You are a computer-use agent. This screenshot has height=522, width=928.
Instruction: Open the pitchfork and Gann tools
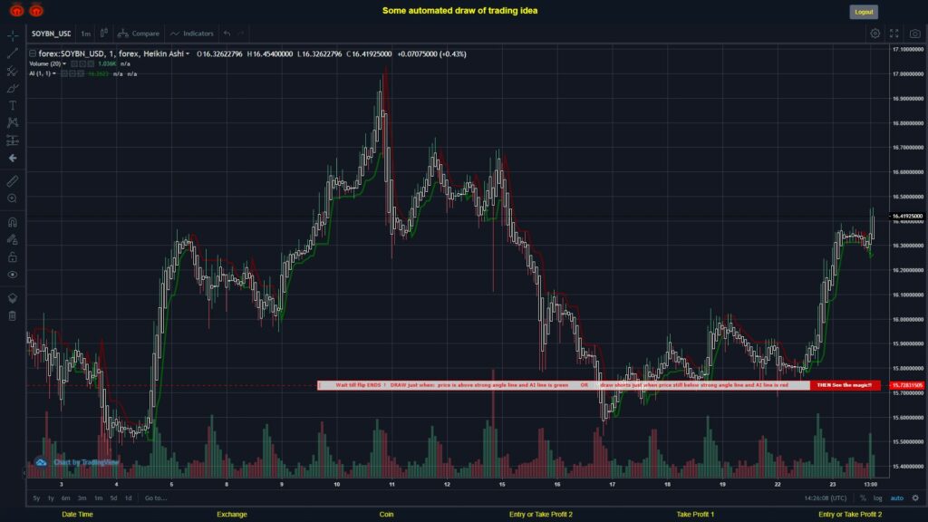tap(13, 71)
